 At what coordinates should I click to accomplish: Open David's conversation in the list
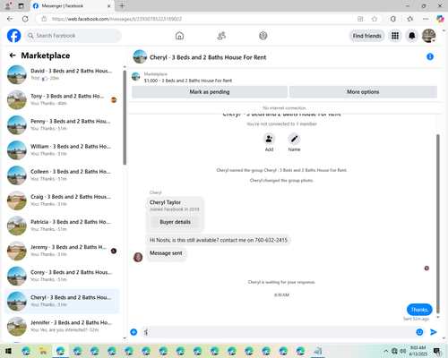pos(62,74)
